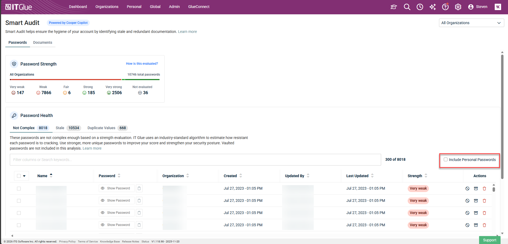Enable Include Personal Passwords checkbox
Image resolution: width=508 pixels, height=244 pixels.
point(446,159)
